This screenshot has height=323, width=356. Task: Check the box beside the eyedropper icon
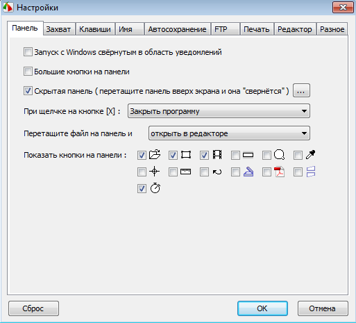coord(298,155)
